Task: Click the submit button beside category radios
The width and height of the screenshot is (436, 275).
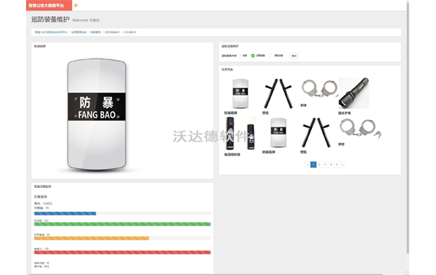Action: pos(294,56)
